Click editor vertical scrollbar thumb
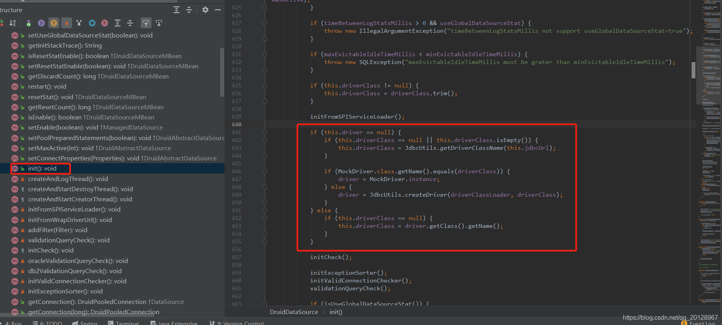This screenshot has width=722, height=325. click(x=693, y=70)
